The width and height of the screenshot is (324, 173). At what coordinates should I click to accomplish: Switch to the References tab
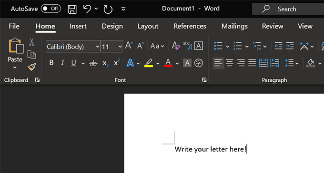click(x=190, y=26)
